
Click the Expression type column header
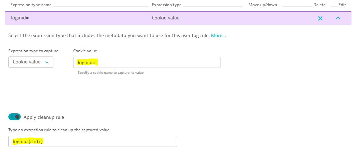click(x=166, y=5)
